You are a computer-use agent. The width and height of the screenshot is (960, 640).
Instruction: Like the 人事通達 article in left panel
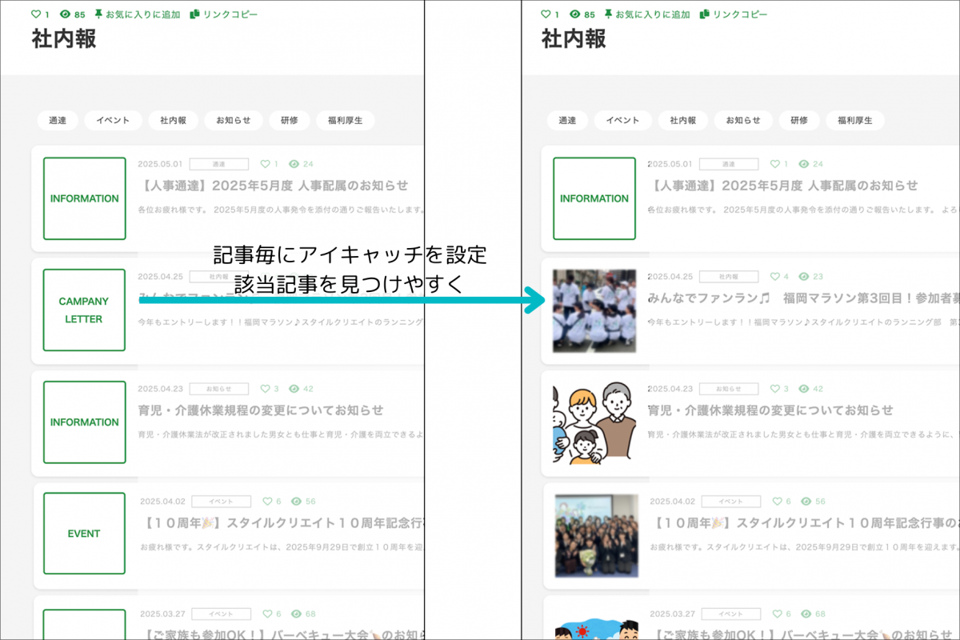click(265, 164)
